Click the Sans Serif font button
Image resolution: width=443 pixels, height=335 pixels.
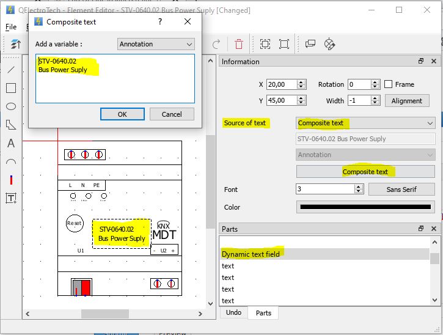click(401, 190)
